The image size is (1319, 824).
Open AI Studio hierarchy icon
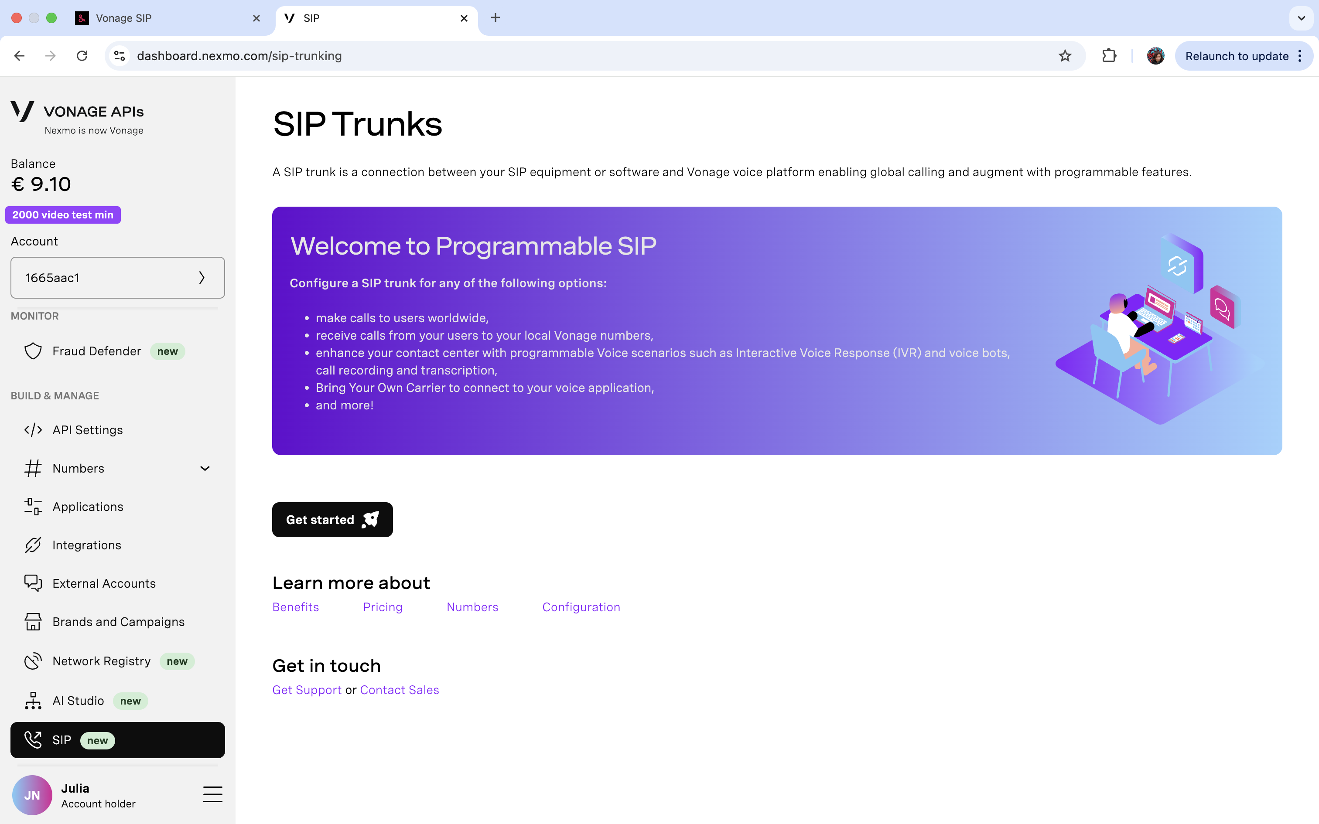[x=33, y=701]
